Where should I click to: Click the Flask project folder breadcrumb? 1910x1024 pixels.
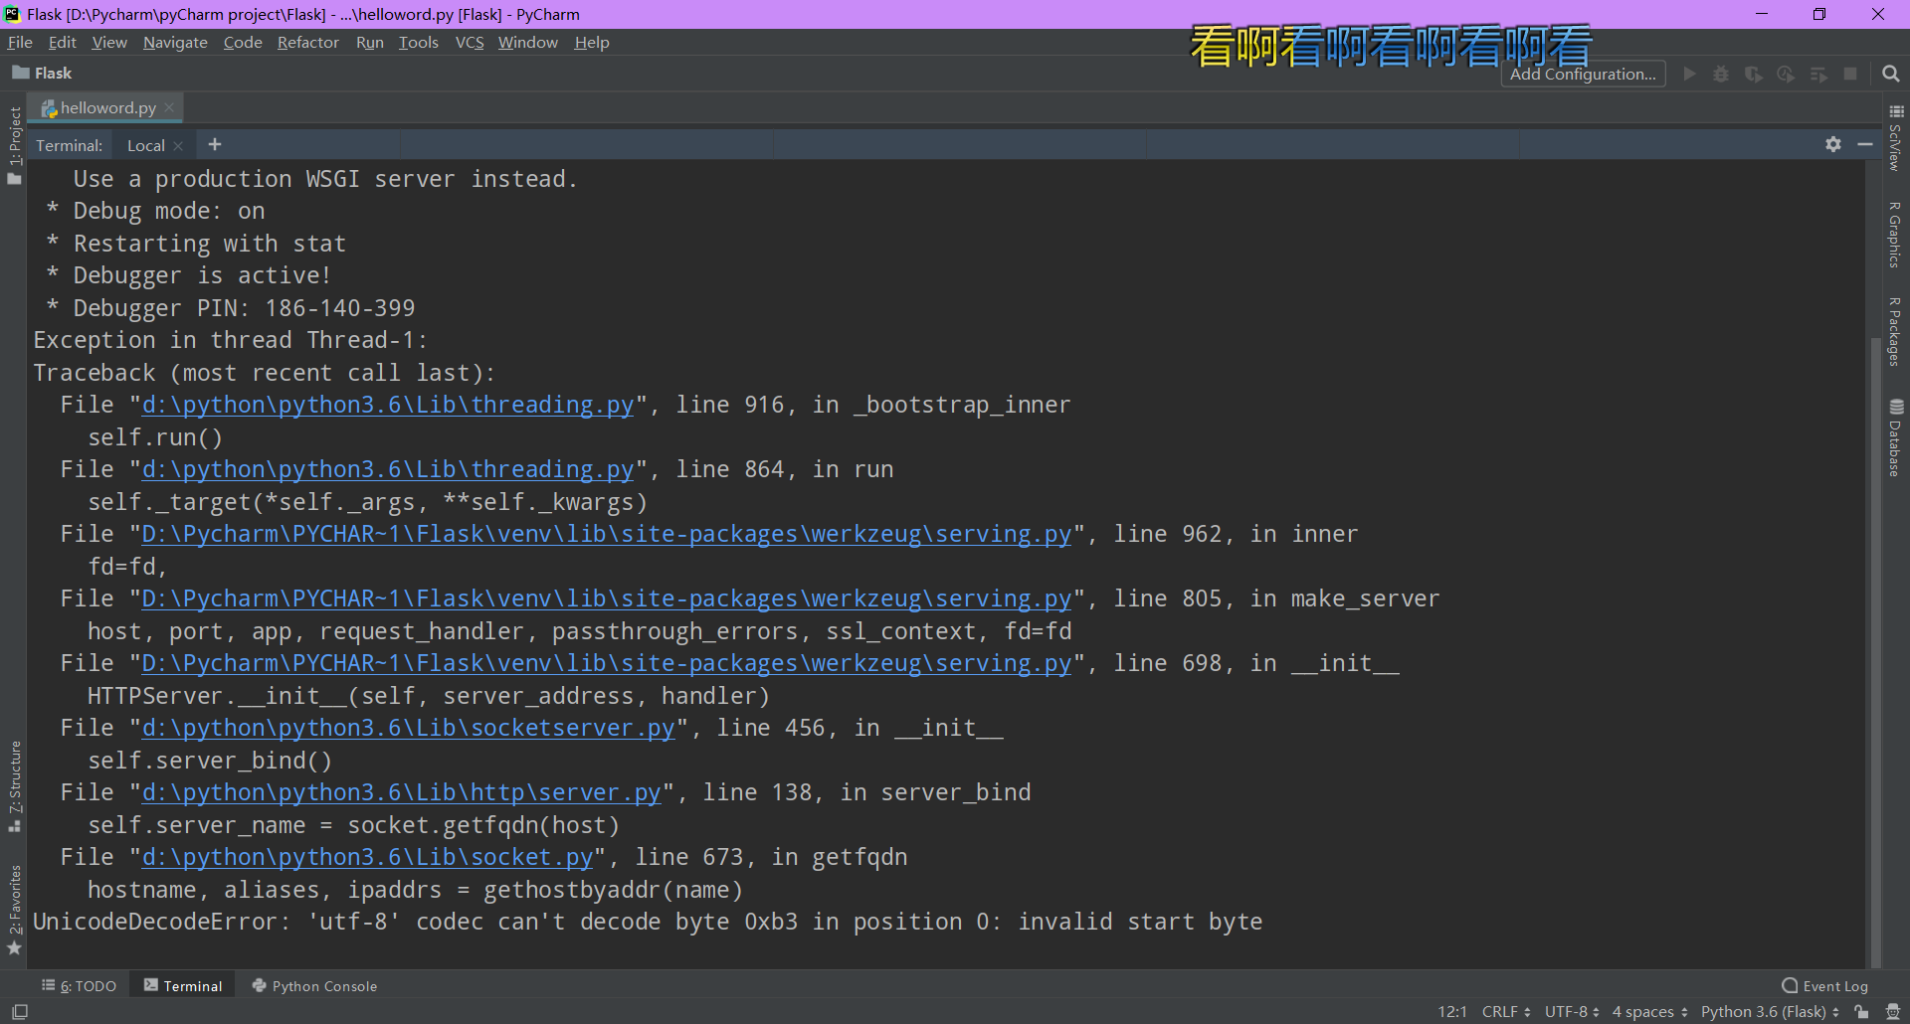tap(42, 73)
